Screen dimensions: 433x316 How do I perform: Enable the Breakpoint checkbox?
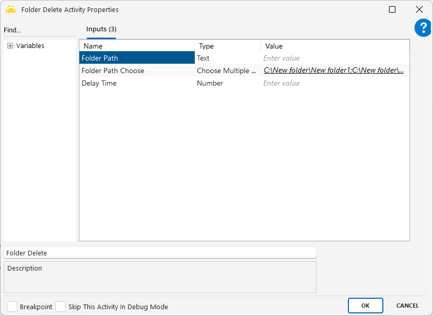12,307
